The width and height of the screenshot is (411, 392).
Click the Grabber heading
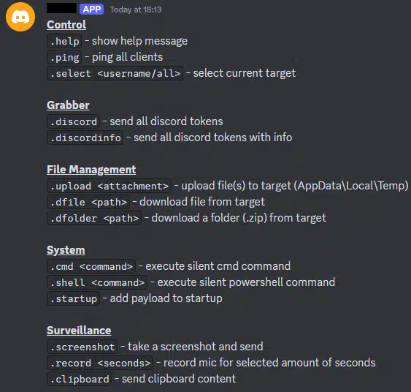(x=68, y=105)
